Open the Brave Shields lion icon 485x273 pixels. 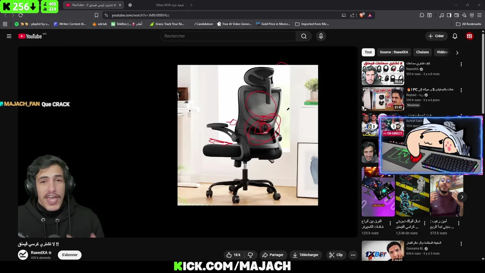pyautogui.click(x=362, y=15)
